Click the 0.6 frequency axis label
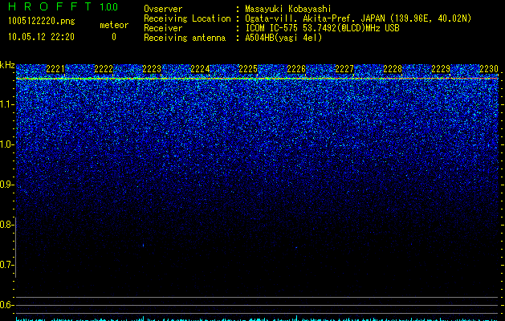The height and width of the screenshot is (321, 505). coord(6,305)
